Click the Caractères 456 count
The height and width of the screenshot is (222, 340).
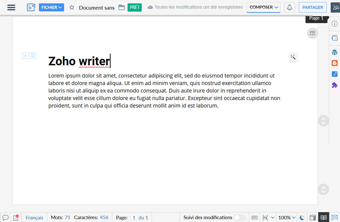pyautogui.click(x=91, y=217)
